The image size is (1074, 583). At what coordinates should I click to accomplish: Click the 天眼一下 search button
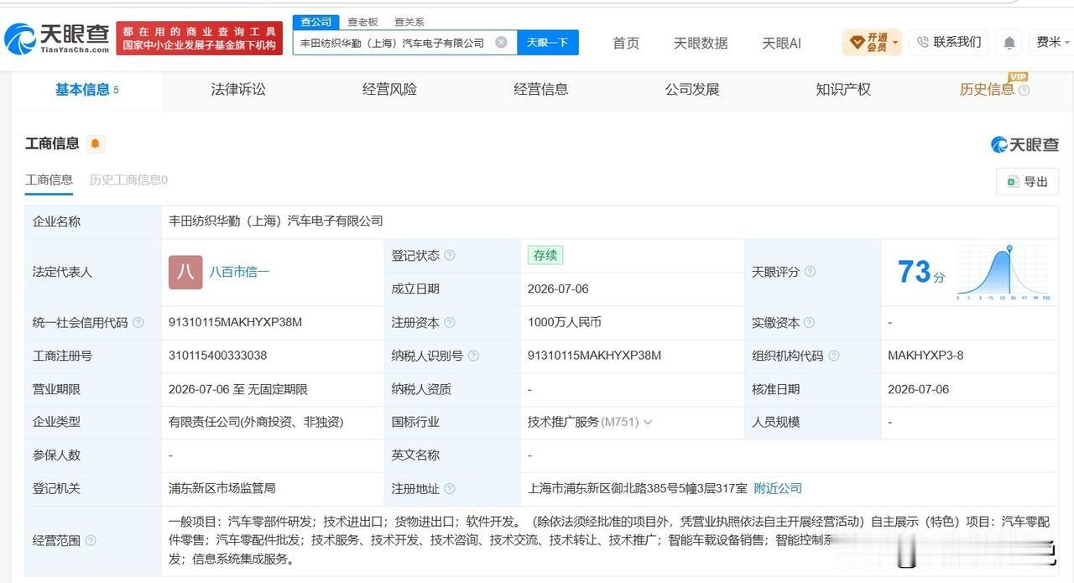[x=548, y=42]
